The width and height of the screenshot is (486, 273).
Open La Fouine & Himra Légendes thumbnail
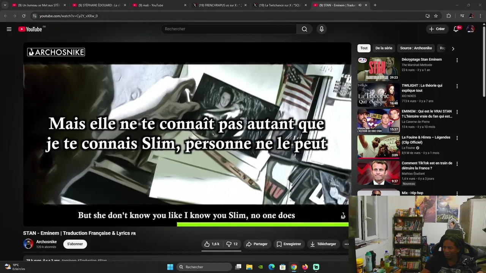click(378, 146)
